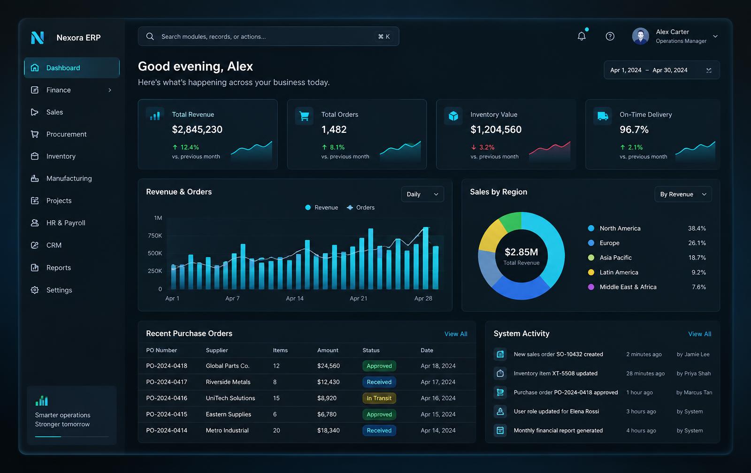Image resolution: width=751 pixels, height=473 pixels.
Task: Go to the Dashboard menu item
Action: 72,68
